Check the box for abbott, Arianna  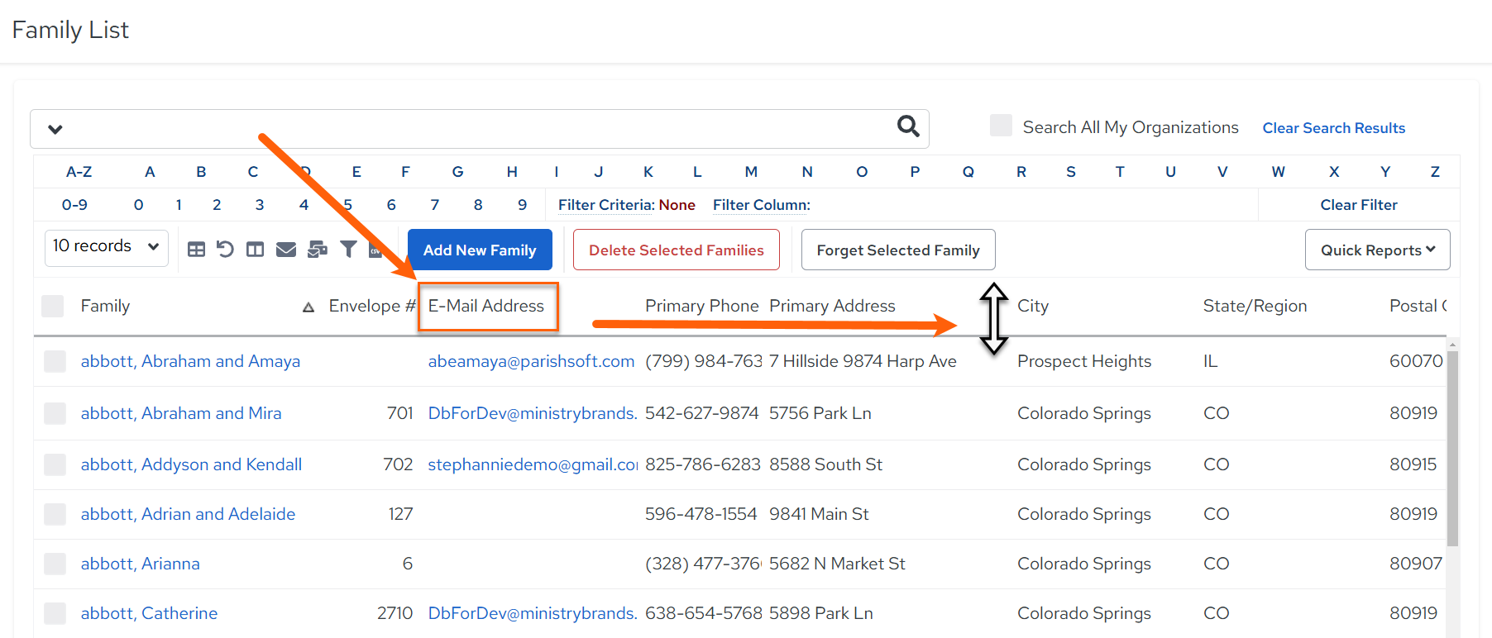(55, 564)
